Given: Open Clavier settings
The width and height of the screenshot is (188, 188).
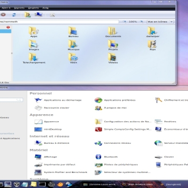Looking at the screenshot, I should [x=164, y=157].
